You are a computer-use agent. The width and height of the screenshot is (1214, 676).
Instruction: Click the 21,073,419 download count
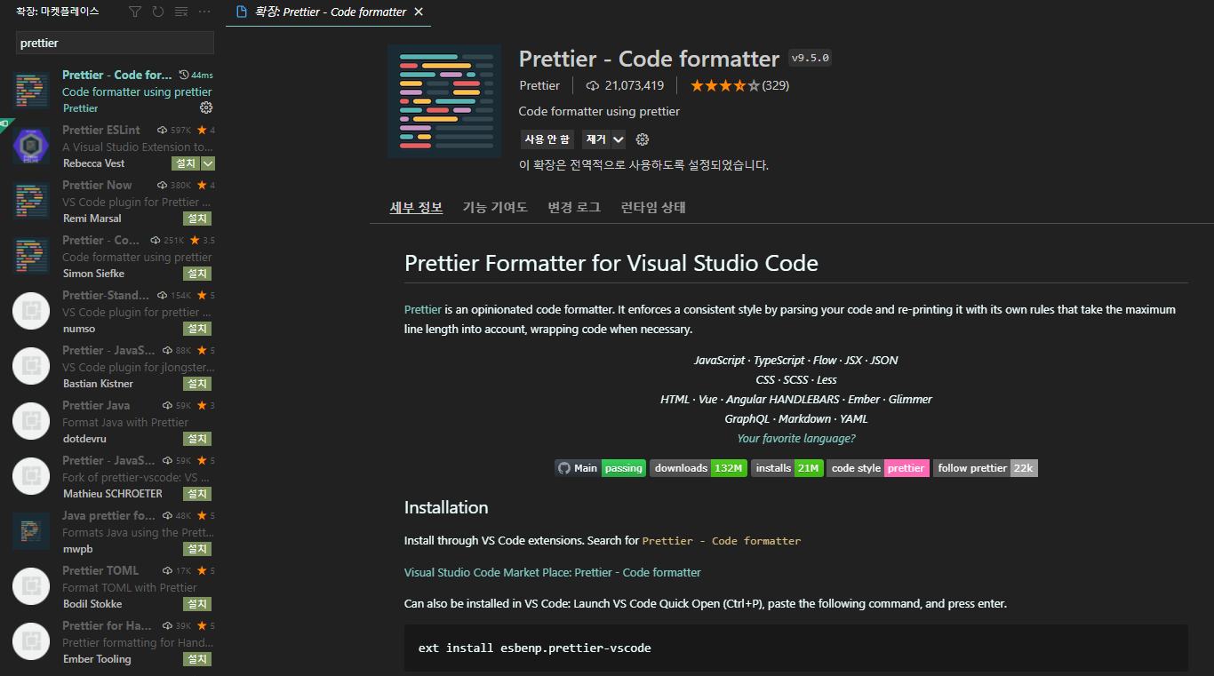[626, 85]
